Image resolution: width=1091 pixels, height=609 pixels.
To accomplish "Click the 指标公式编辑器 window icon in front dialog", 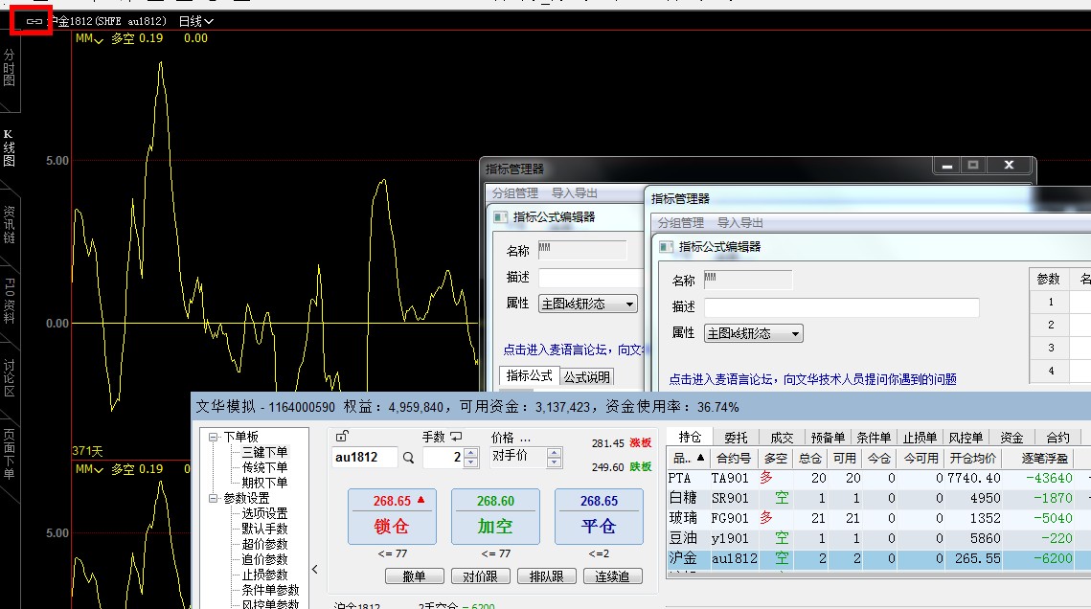I will coord(665,246).
